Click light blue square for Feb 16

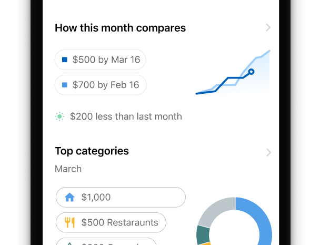[x=65, y=85]
